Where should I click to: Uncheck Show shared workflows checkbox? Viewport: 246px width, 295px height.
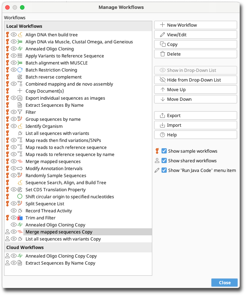click(x=164, y=161)
